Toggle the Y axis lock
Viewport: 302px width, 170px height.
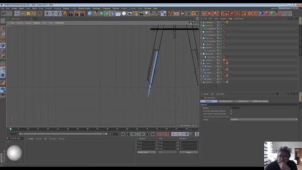[52, 13]
